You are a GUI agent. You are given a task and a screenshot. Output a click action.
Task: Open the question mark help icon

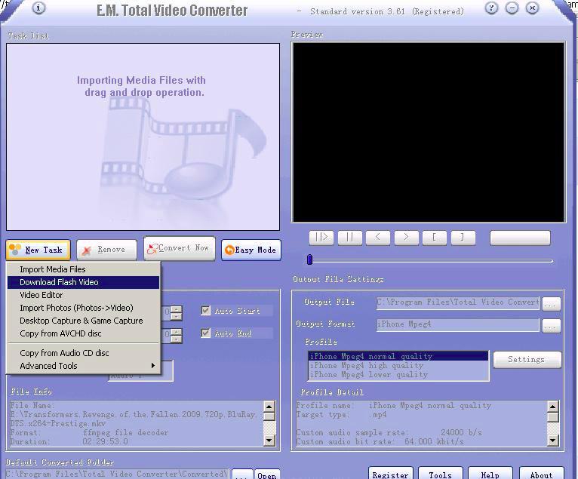pos(491,8)
